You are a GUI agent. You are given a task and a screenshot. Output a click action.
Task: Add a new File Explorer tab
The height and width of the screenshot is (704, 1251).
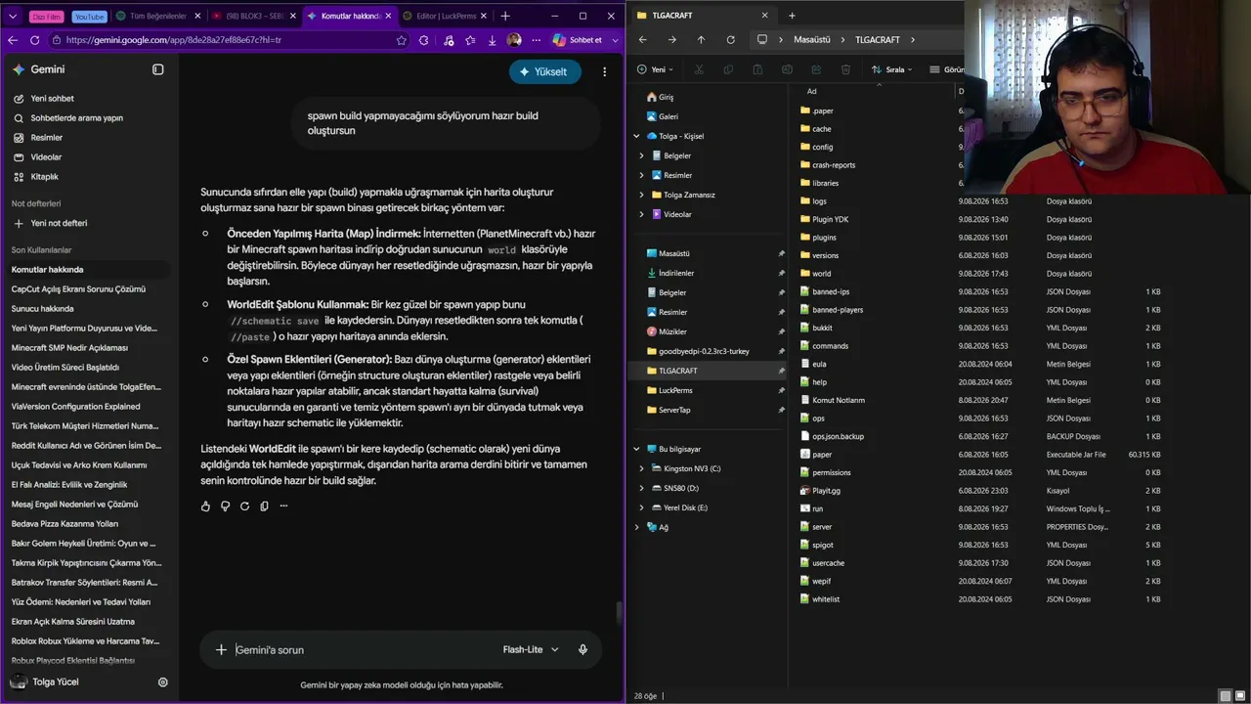[x=792, y=15]
